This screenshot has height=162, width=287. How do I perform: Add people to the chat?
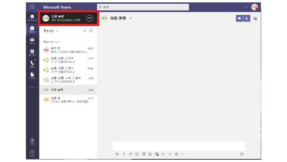point(255,18)
